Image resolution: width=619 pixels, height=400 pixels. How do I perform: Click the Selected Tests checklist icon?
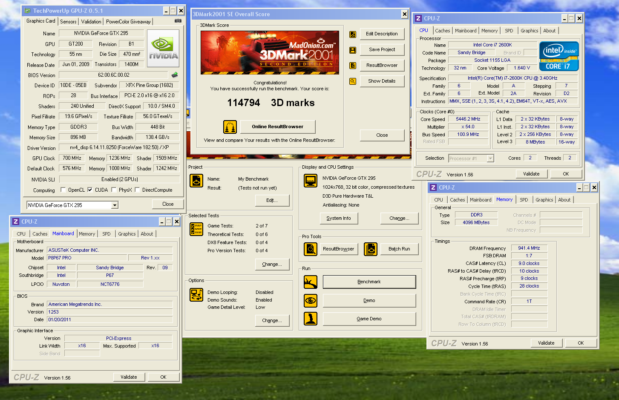tap(196, 229)
